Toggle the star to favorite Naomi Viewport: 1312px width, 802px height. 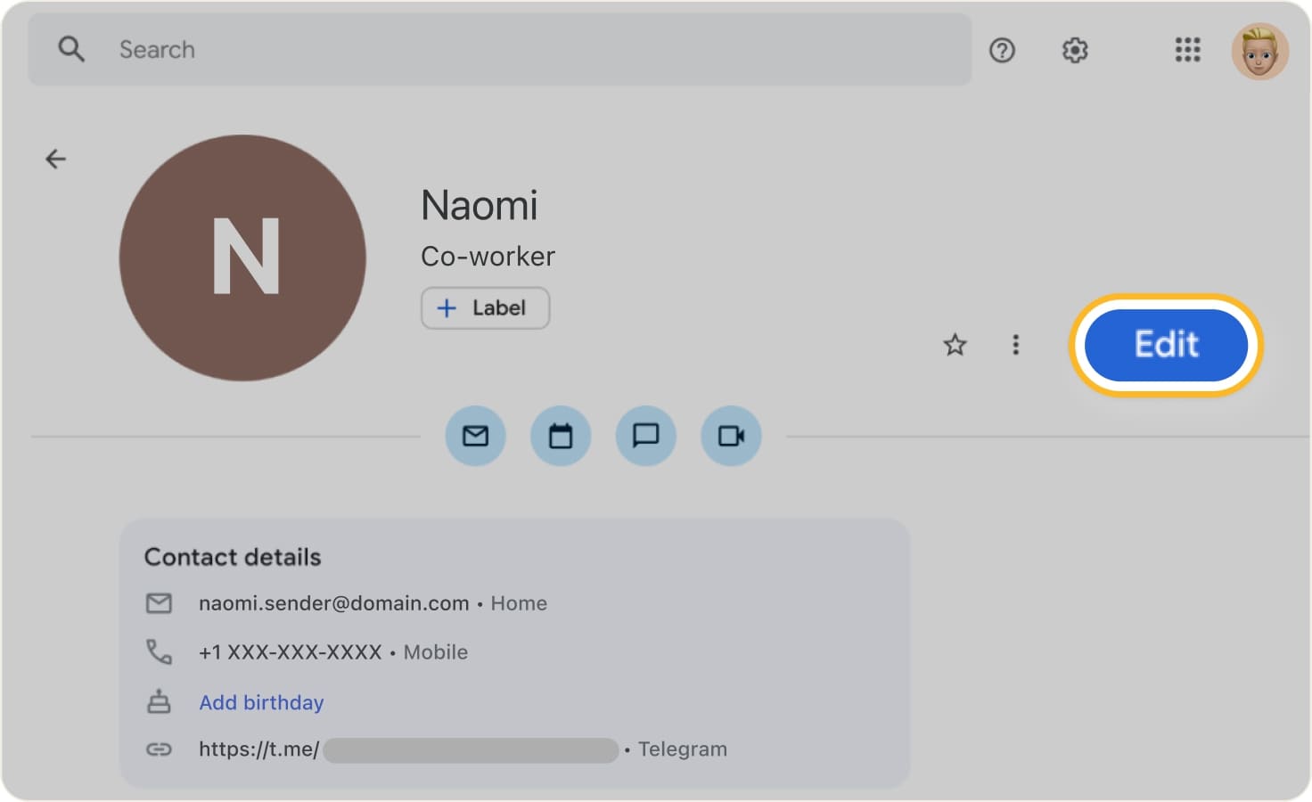[954, 346]
